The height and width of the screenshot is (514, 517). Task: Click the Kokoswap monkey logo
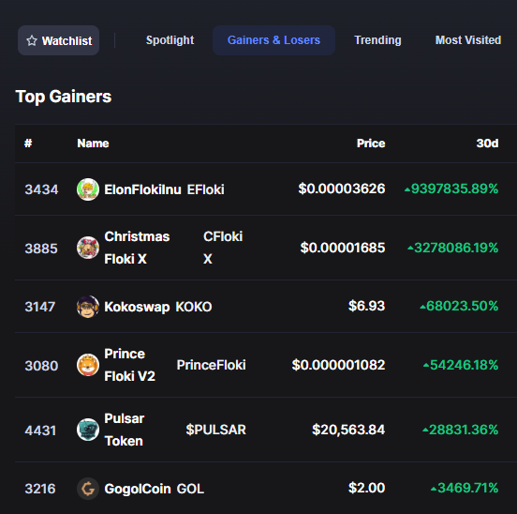click(88, 307)
